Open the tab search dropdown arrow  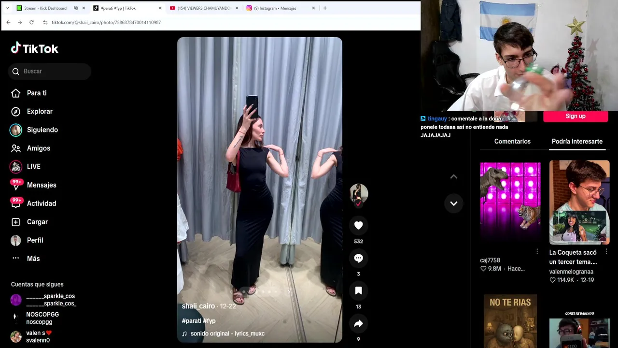pos(7,8)
